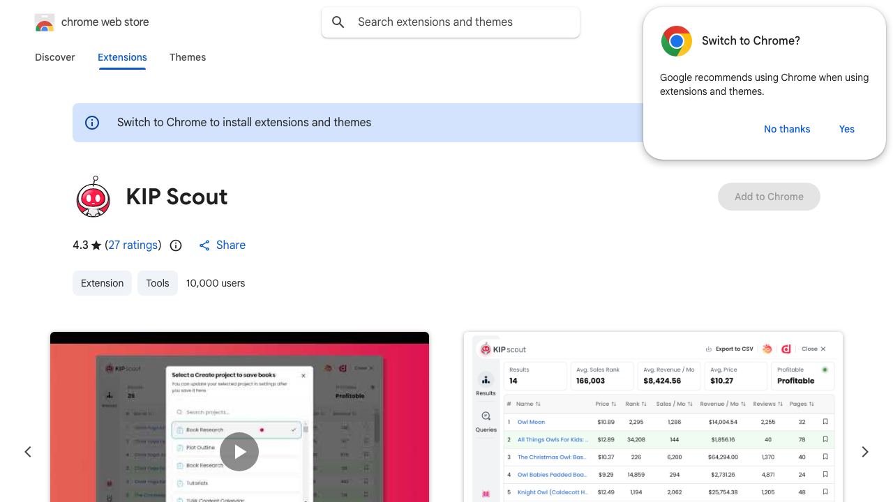Viewport: 893px width, 502px height.
Task: Confirm switching to Chrome with Yes
Action: [847, 129]
